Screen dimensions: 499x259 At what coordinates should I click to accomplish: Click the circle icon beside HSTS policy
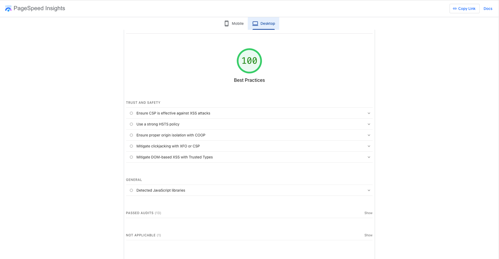click(131, 124)
